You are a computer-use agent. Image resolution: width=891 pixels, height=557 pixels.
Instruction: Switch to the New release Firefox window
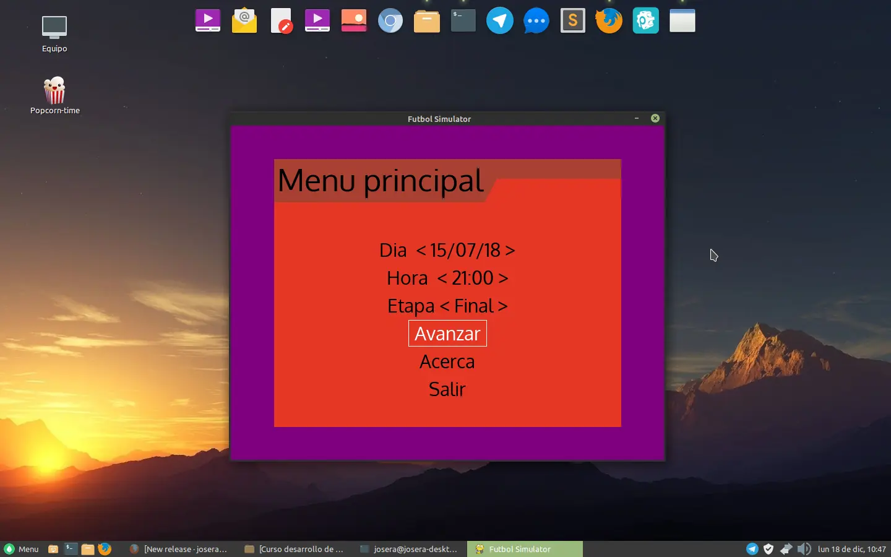coord(178,549)
